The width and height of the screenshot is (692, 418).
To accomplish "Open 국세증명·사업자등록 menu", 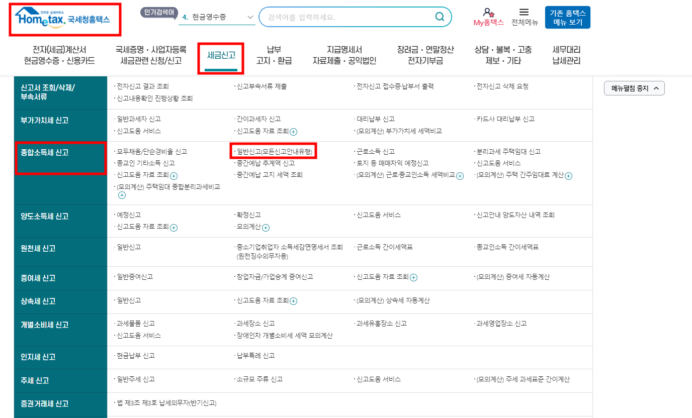I will [x=151, y=55].
